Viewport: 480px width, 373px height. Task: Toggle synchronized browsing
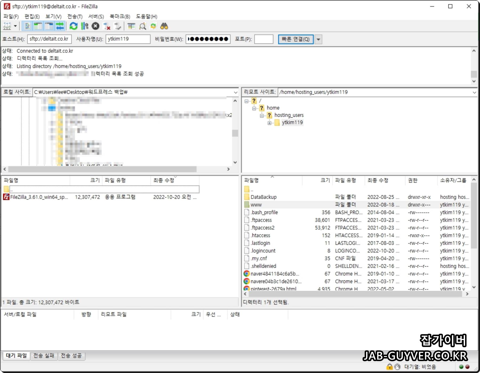[153, 26]
